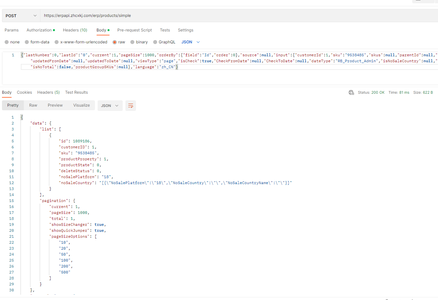
Task: Click the "noSaleCountry" response line
Action: click(x=175, y=183)
